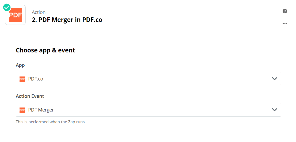
Task: Click the 'Action' step type label
Action: pos(39,12)
